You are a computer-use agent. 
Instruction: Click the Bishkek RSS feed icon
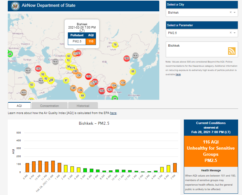tap(232, 51)
